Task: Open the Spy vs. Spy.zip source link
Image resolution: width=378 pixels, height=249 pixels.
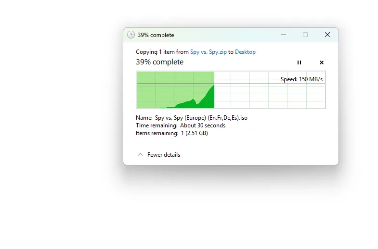Action: point(208,52)
